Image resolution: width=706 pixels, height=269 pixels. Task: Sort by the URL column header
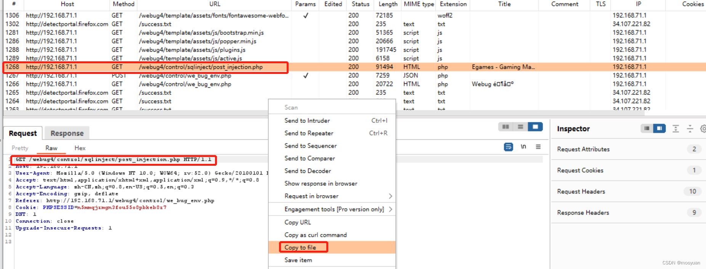click(x=215, y=4)
